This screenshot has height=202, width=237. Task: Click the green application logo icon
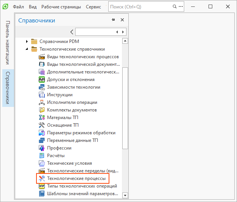click(5, 7)
